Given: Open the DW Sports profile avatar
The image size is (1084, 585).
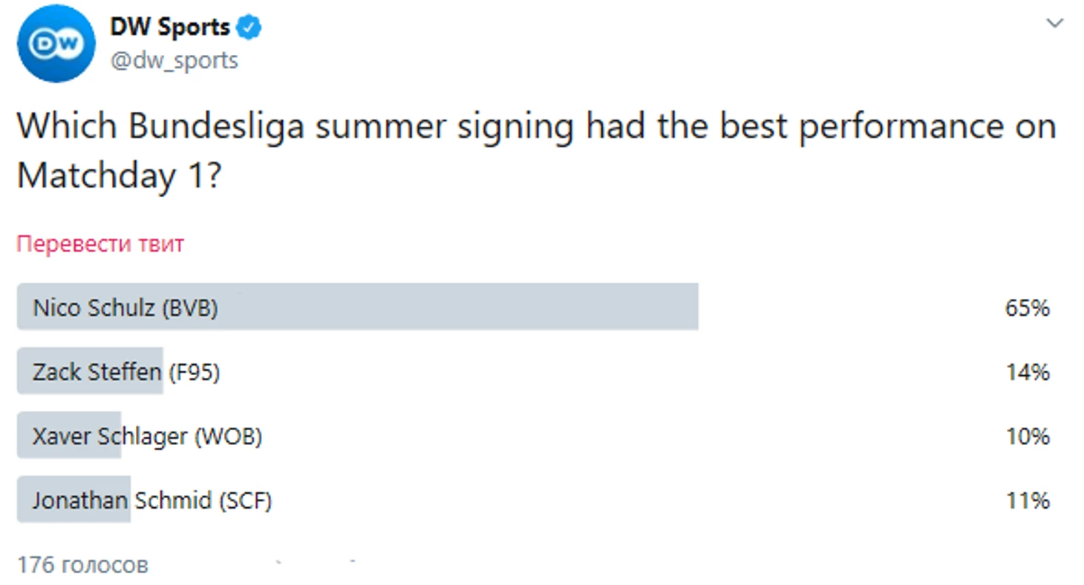Looking at the screenshot, I should click(x=56, y=44).
